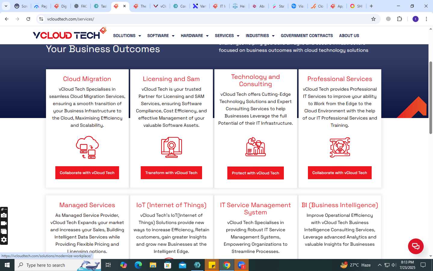
Task: Go forward to the next page
Action: (17, 19)
